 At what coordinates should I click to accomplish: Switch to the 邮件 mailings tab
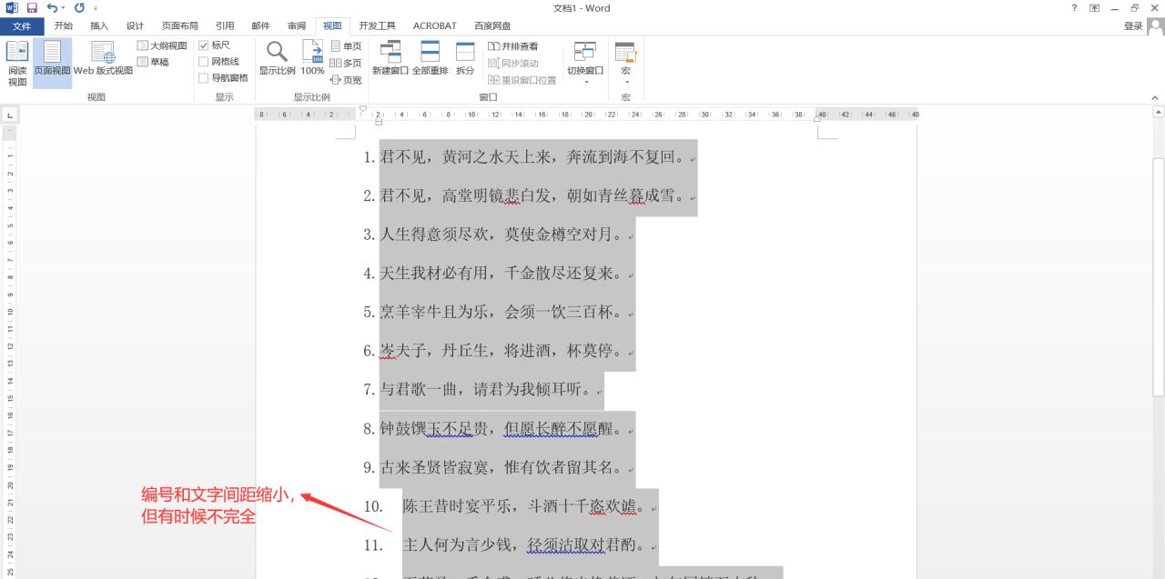tap(260, 25)
